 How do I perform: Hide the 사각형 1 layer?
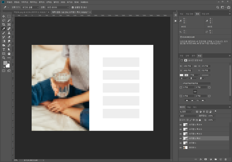(x=180, y=143)
